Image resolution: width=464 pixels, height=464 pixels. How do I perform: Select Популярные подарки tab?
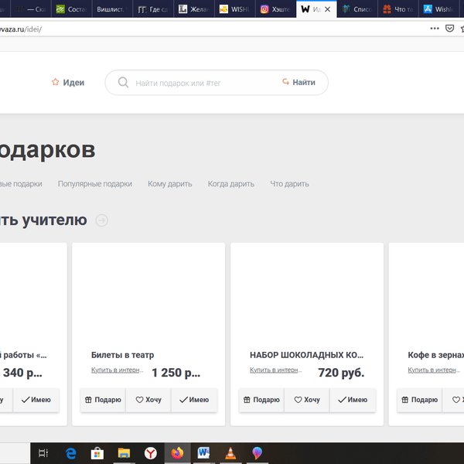point(94,184)
